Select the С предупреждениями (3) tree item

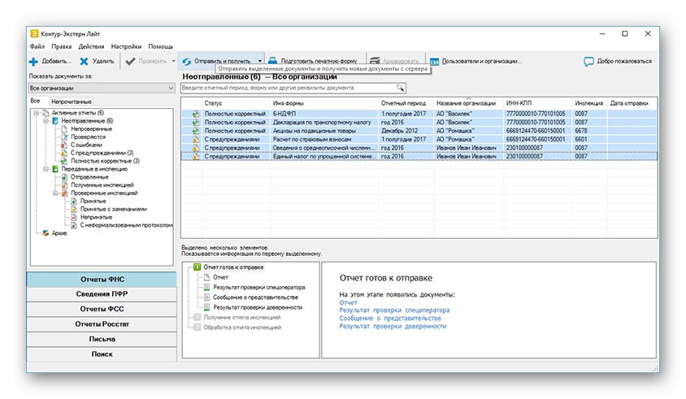[x=100, y=153]
